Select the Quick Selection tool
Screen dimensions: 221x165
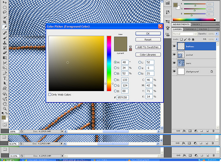point(5,17)
